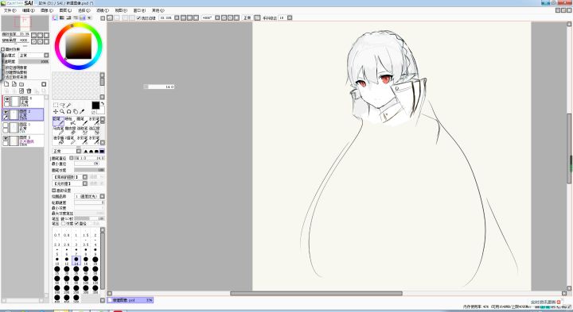Viewport: 573px width, 312px height.
Task: Open brush shape dropdown
Action: click(85, 177)
